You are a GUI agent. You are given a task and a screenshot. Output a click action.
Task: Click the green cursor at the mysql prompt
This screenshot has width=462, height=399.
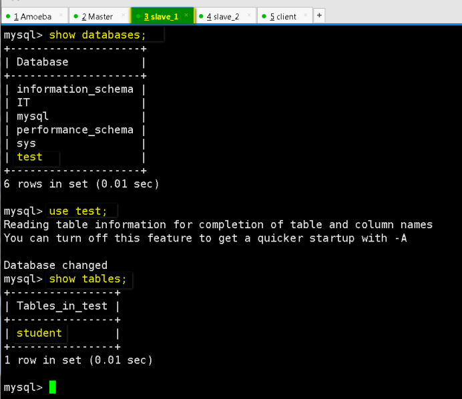(x=53, y=387)
